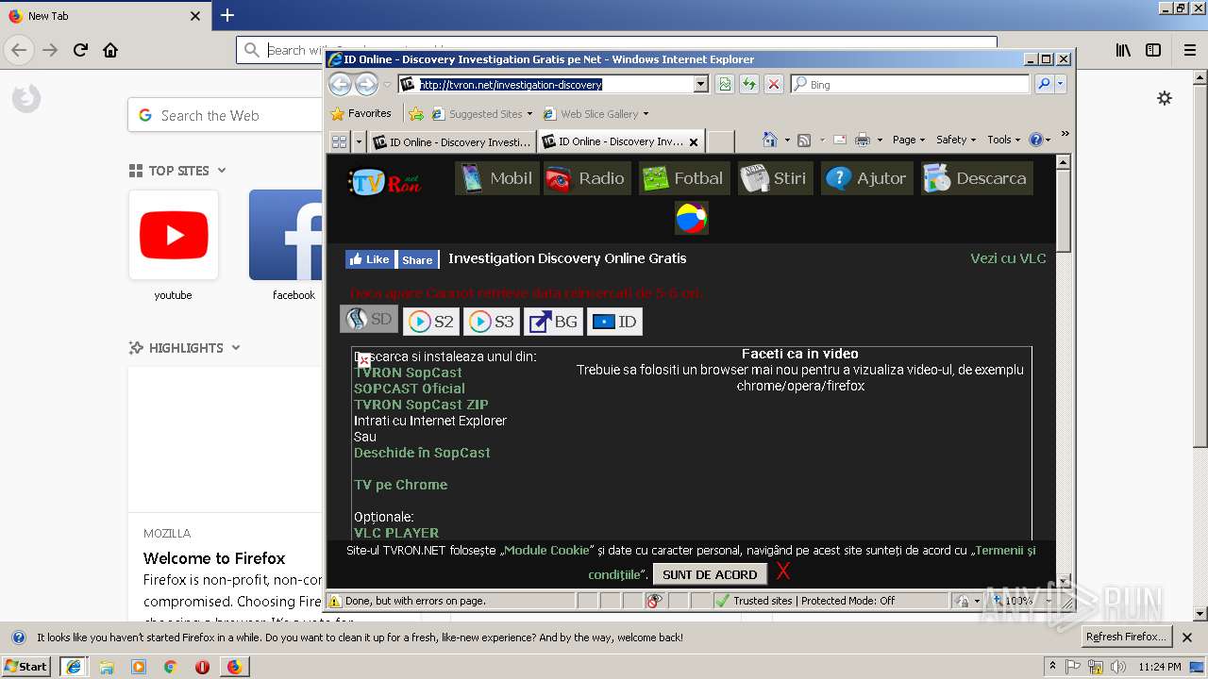The image size is (1208, 679).
Task: Click the IE Help question mark icon
Action: pyautogui.click(x=1036, y=140)
